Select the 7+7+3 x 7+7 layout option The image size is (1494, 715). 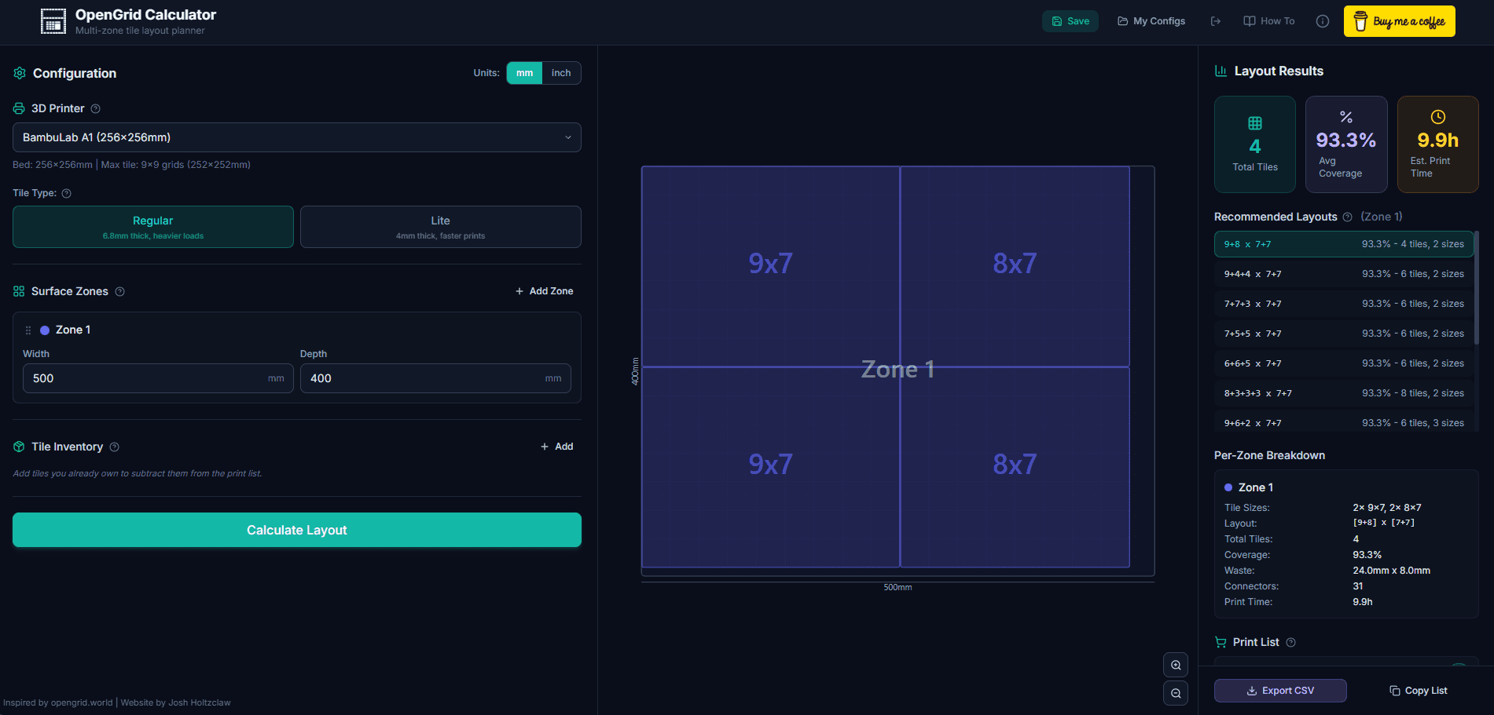pyautogui.click(x=1343, y=304)
